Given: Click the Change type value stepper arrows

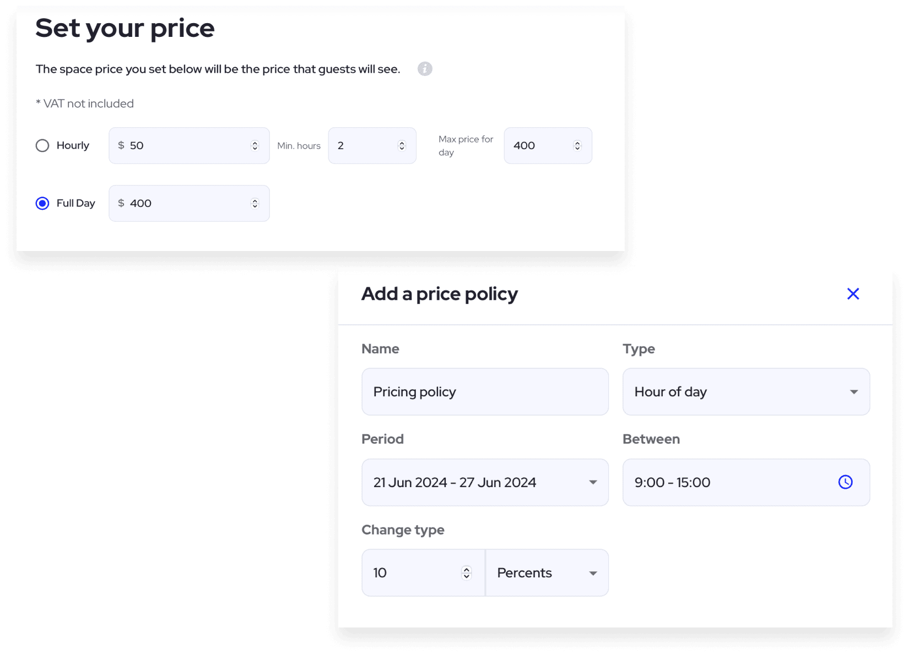Looking at the screenshot, I should (467, 573).
